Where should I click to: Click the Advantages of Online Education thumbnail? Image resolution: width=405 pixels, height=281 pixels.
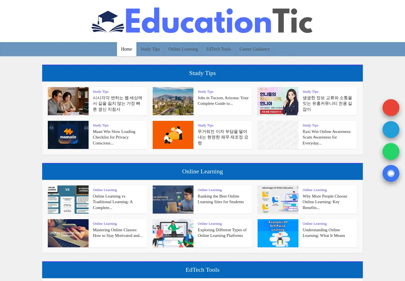coord(278,200)
